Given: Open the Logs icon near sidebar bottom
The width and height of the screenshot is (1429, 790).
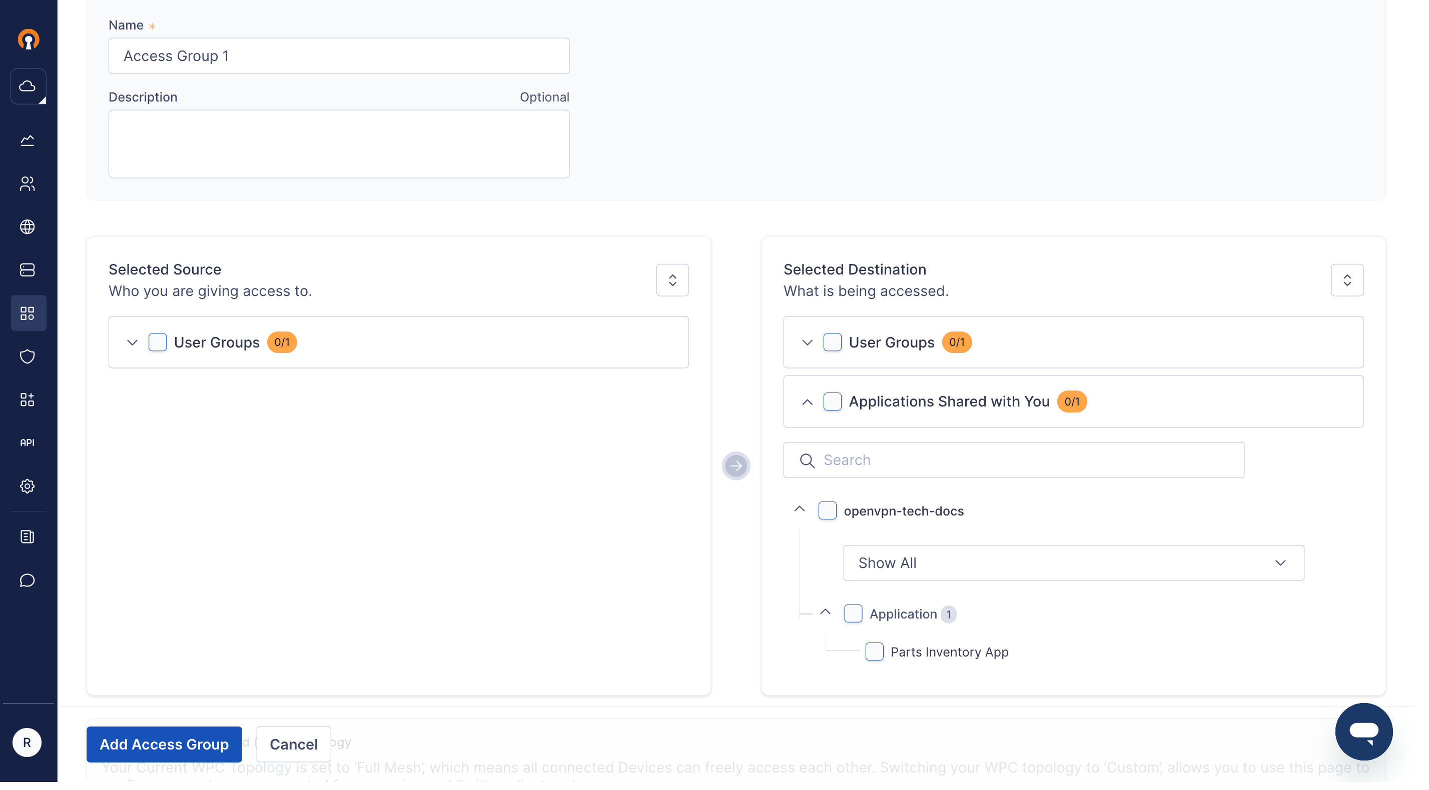Looking at the screenshot, I should (x=27, y=536).
